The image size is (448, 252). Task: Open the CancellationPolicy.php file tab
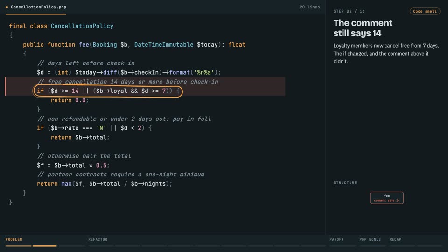coord(36,7)
